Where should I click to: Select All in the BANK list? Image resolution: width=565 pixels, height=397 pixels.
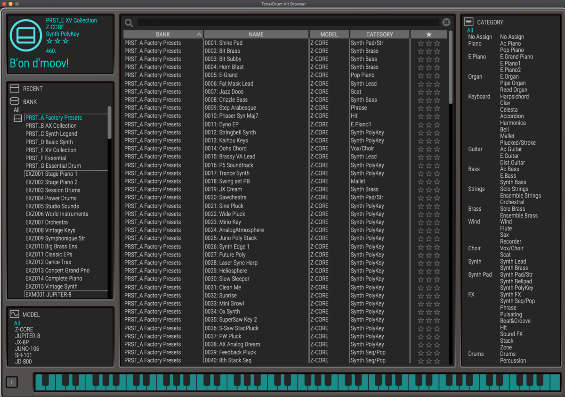(16, 110)
